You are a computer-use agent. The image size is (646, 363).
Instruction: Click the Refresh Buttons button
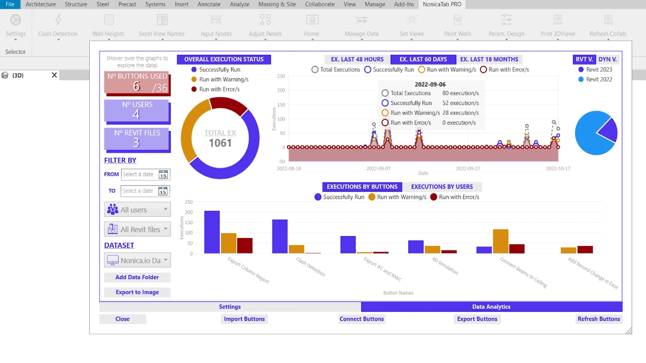(599, 319)
